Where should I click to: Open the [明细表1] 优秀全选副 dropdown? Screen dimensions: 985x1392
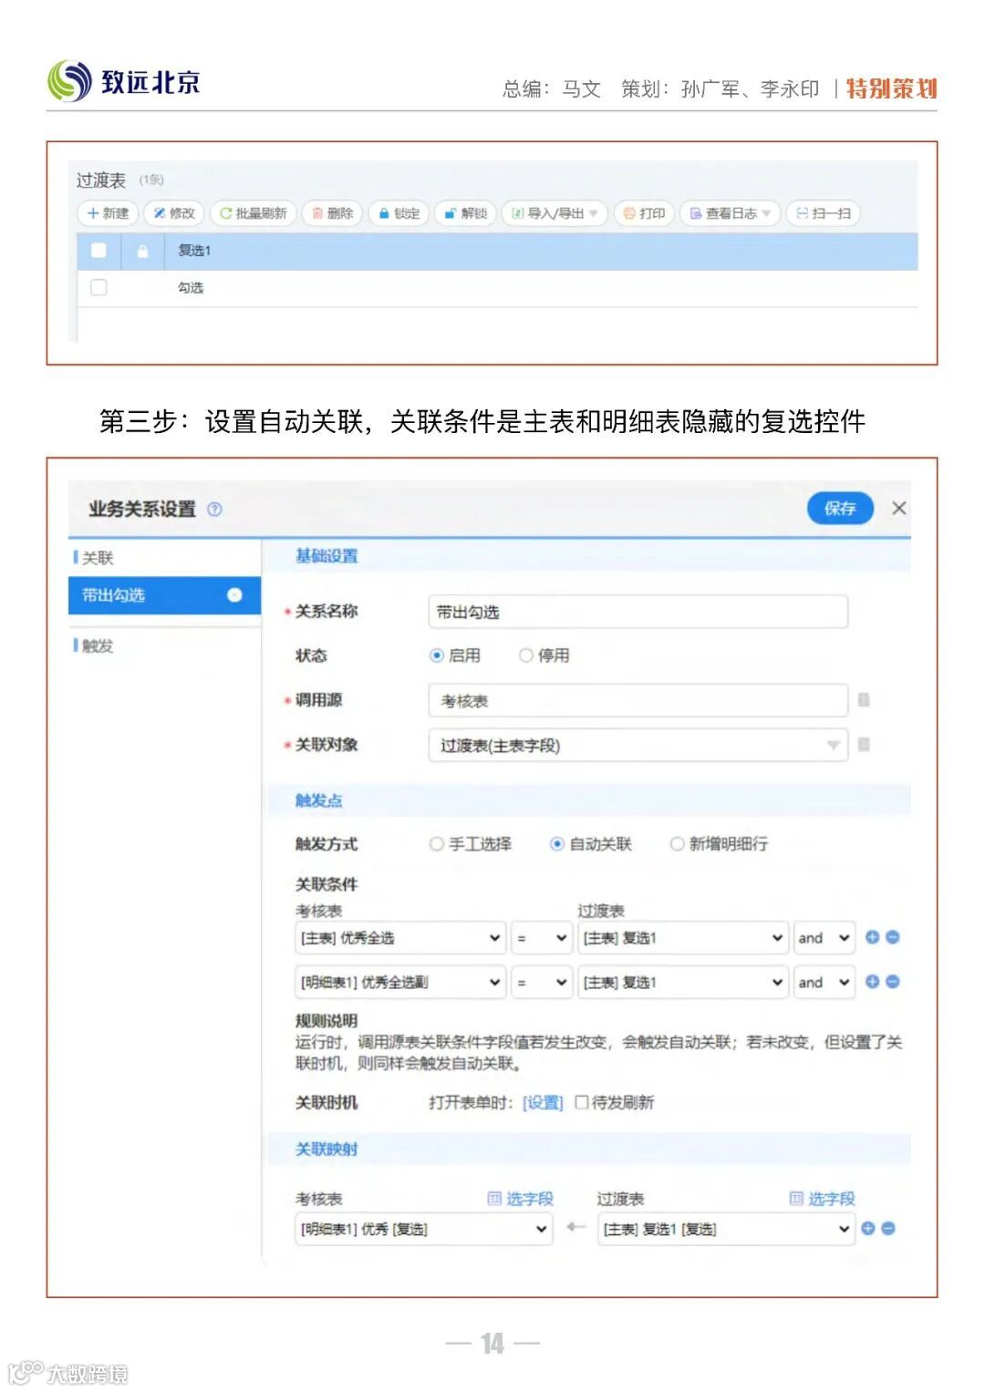[x=400, y=983]
